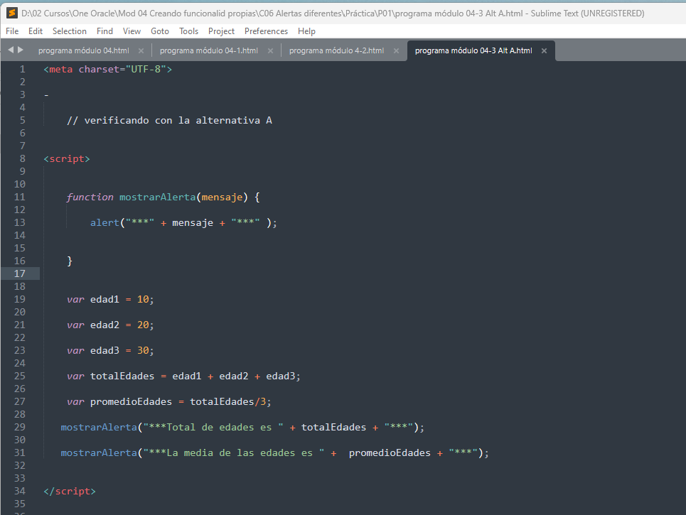This screenshot has width=686, height=515.
Task: Click the 'mostrarAlerta' function name on line 11
Action: 158,197
